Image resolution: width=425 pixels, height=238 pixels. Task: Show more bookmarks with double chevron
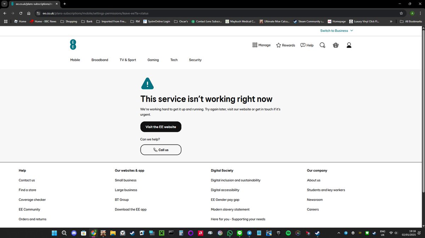point(391,21)
